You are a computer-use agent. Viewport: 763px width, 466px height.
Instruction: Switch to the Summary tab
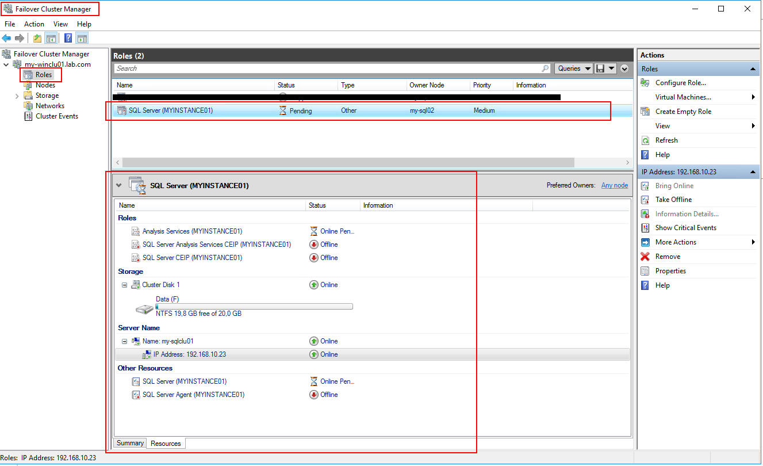point(130,443)
